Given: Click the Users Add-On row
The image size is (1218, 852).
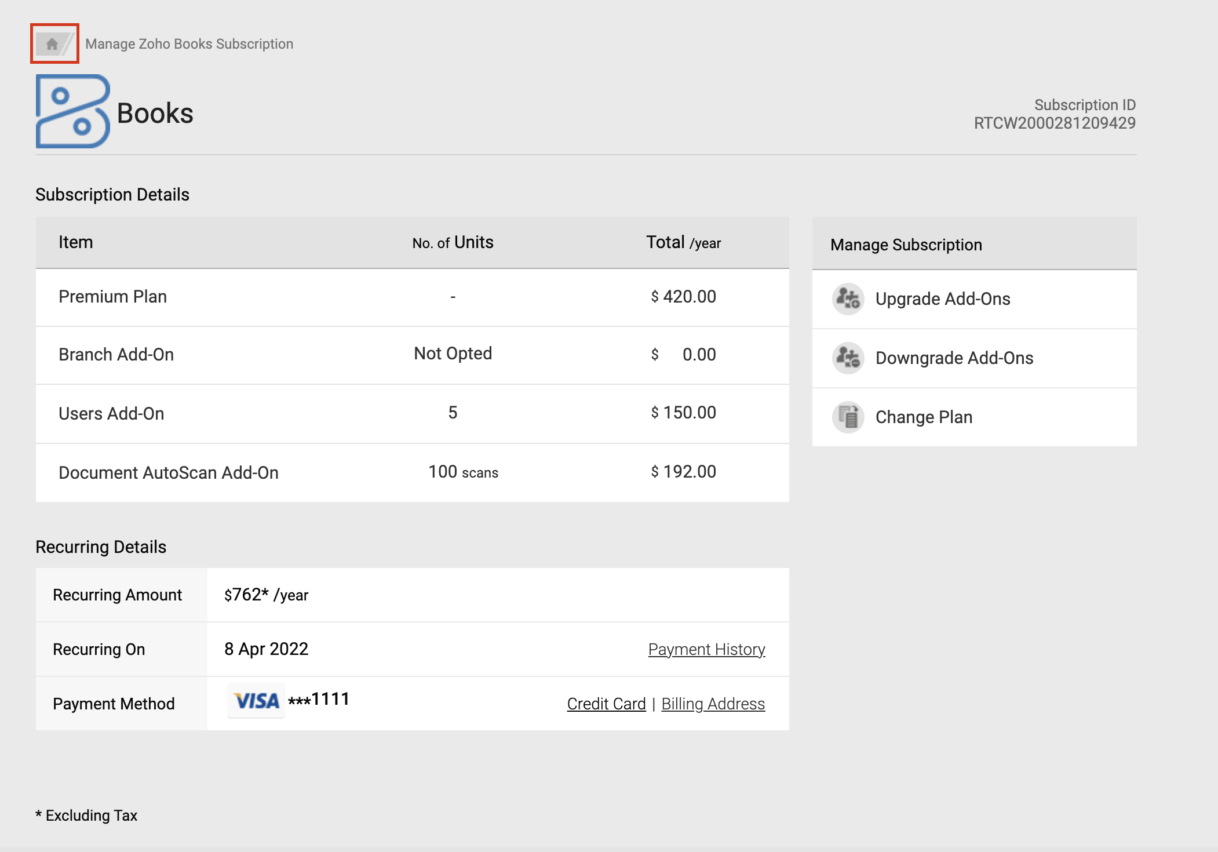Looking at the screenshot, I should coord(111,414).
